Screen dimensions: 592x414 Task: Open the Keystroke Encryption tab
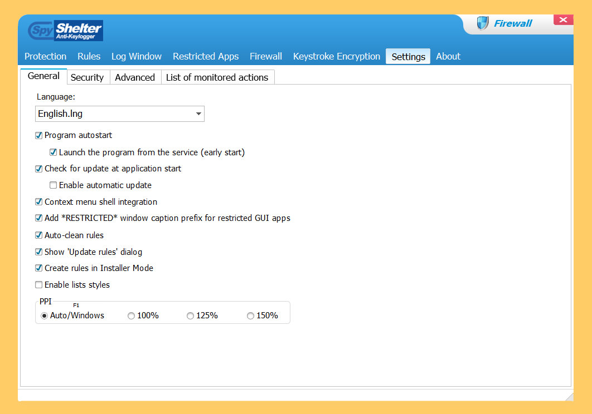pyautogui.click(x=336, y=56)
